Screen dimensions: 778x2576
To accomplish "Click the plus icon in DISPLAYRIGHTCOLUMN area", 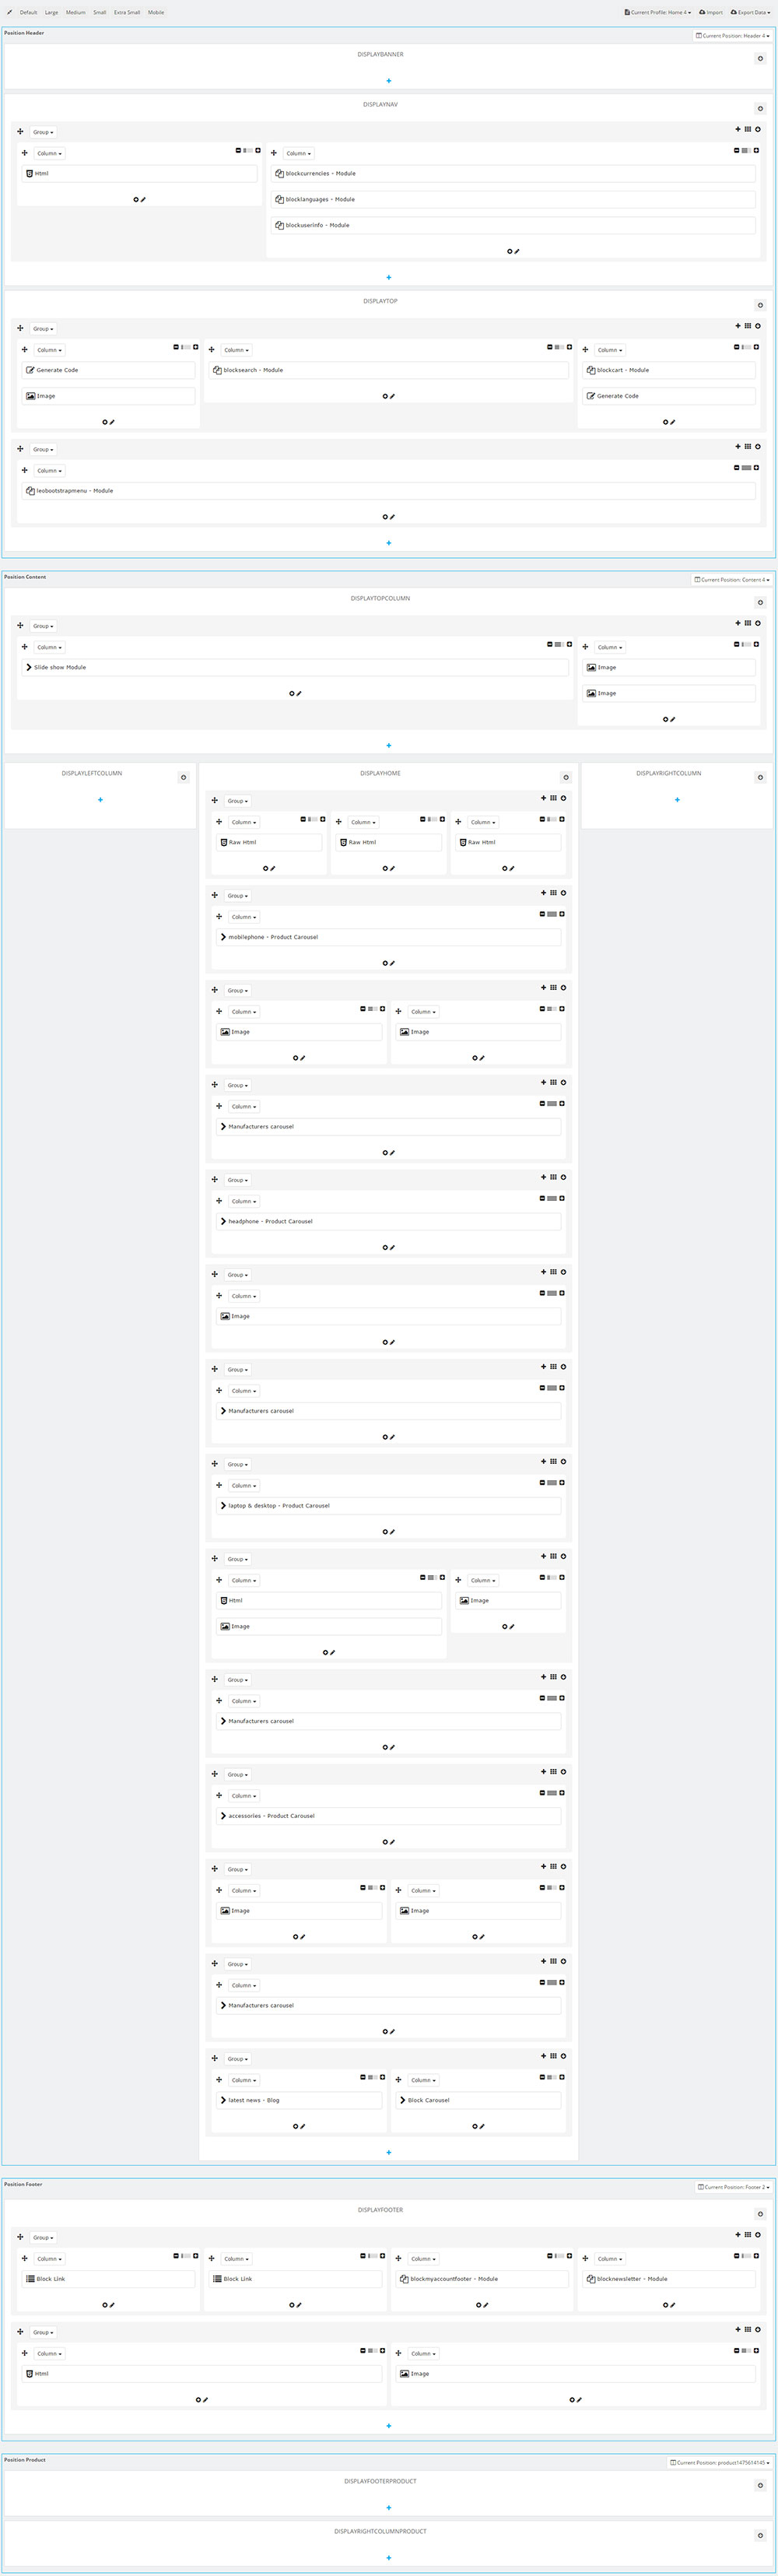I will (x=677, y=799).
